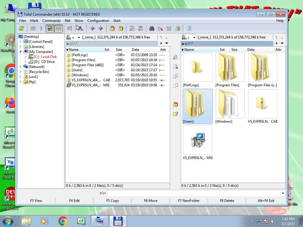The image size is (303, 227).
Task: Expand the Libraries tree node
Action: click(x=21, y=46)
